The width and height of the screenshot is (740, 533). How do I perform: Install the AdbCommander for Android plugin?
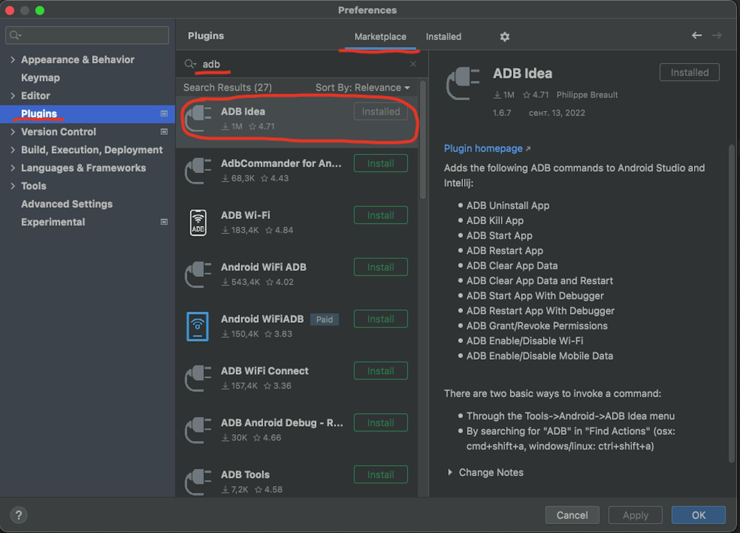(x=380, y=163)
